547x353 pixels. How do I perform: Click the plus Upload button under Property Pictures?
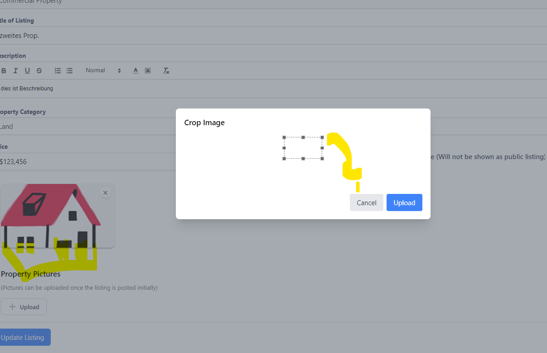click(x=24, y=307)
